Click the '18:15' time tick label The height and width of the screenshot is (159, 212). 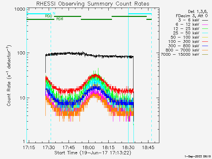(x=108, y=147)
